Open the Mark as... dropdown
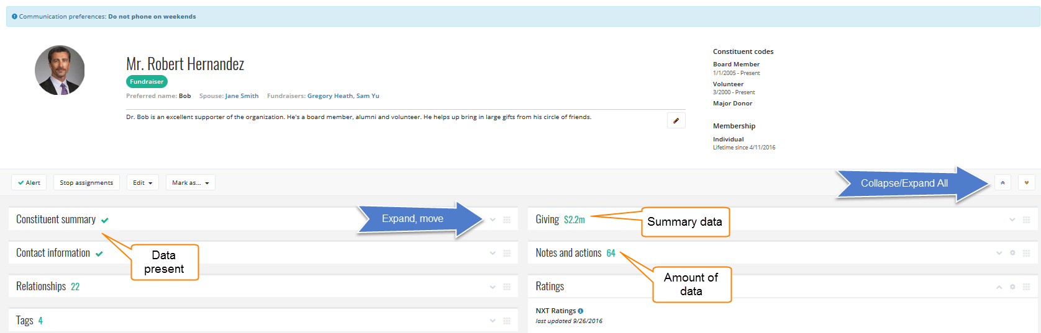The height and width of the screenshot is (333, 1041). pyautogui.click(x=190, y=183)
